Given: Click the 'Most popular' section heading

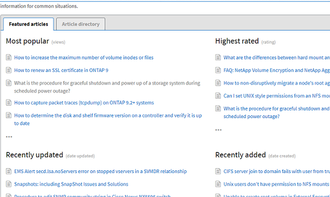Looking at the screenshot, I should pyautogui.click(x=27, y=41).
